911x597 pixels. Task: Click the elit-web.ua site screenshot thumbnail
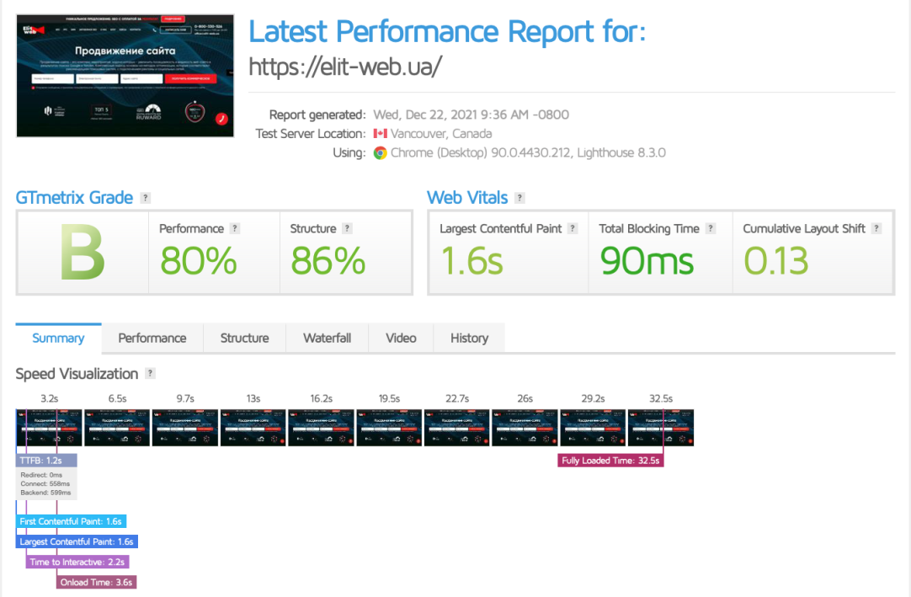tap(125, 76)
